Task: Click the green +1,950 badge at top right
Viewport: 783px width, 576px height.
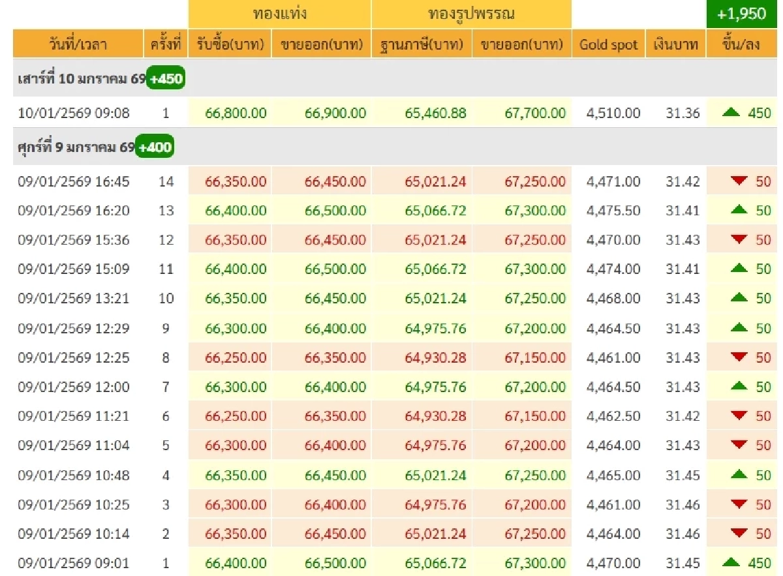Action: [x=741, y=14]
